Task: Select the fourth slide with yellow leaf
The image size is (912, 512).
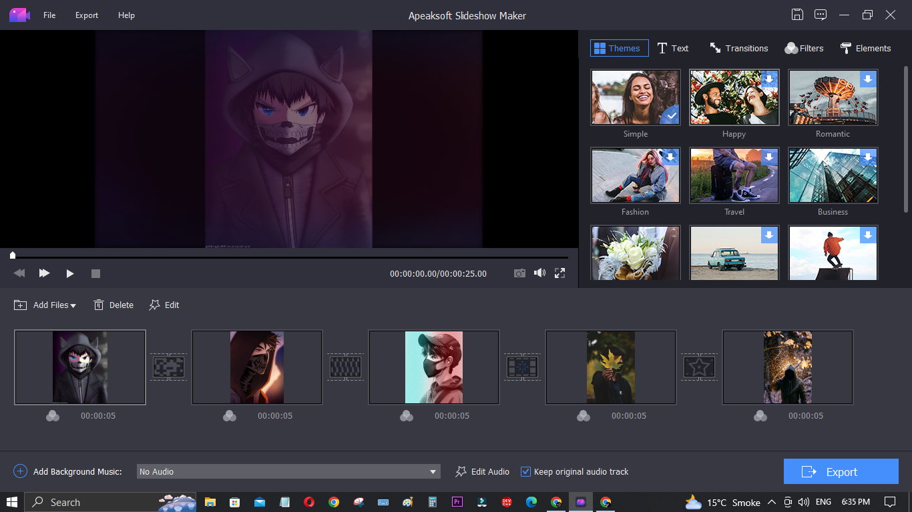Action: [611, 367]
